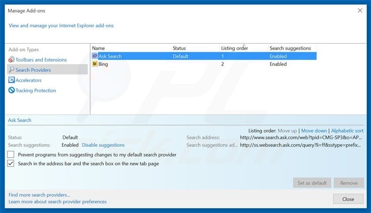Click Alphabetic sort link
This screenshot has height=213, width=371.
[x=347, y=131]
